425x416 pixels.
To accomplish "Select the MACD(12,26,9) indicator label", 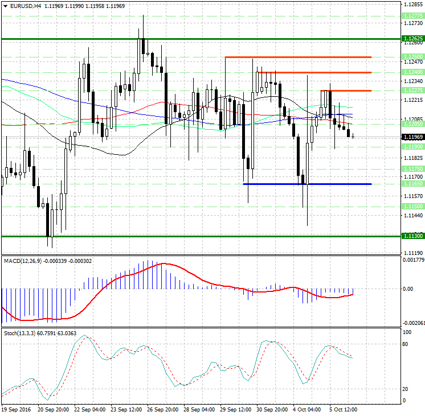I will pos(23,261).
